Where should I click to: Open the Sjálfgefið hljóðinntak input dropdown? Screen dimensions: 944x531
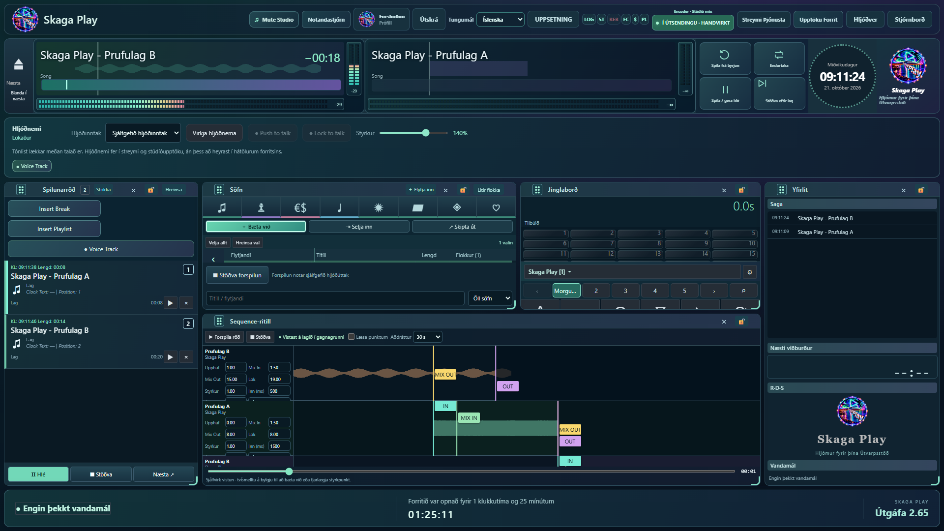[x=143, y=133]
